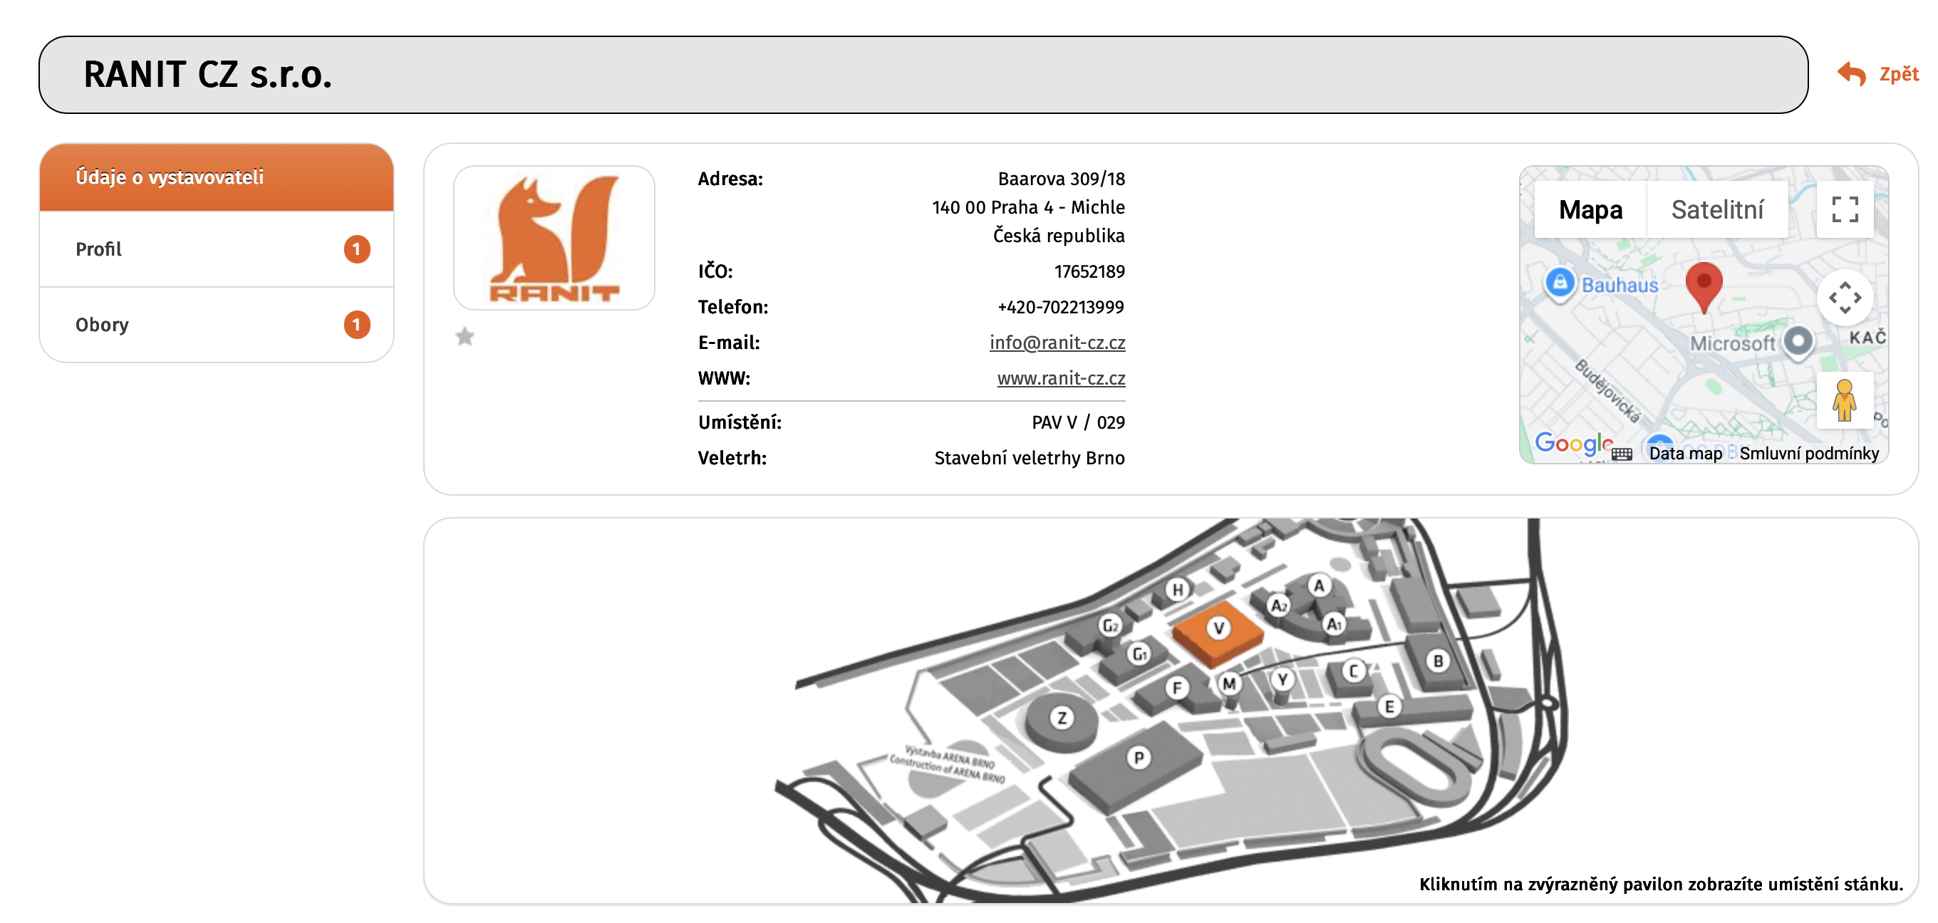Switch map to Satelitní view
The height and width of the screenshot is (923, 1938).
[1717, 210]
